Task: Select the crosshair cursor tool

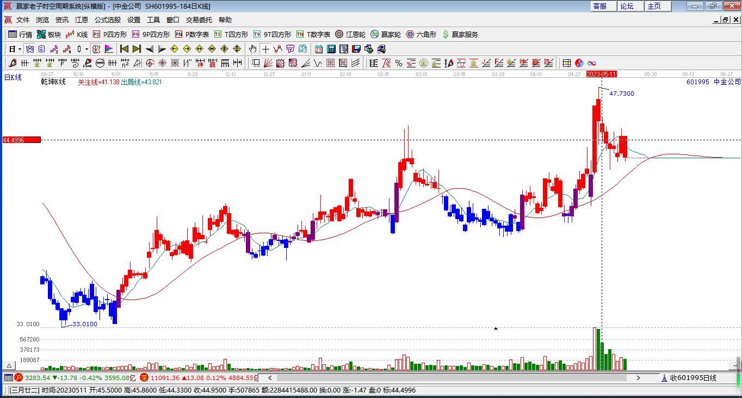Action: (x=265, y=49)
